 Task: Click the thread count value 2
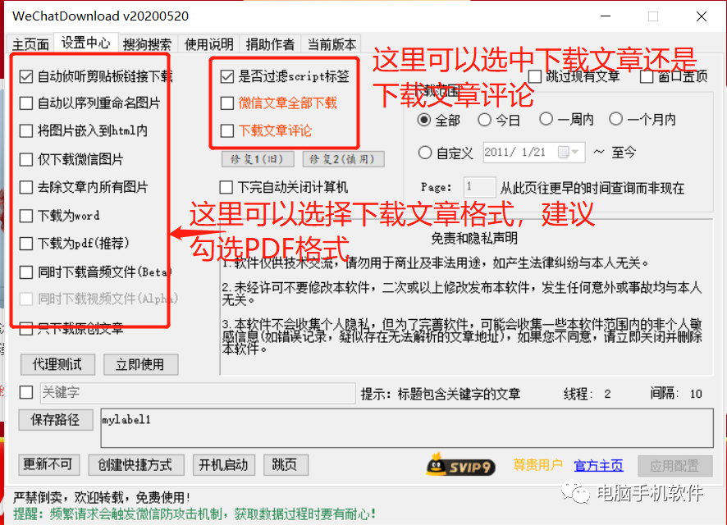click(x=607, y=395)
